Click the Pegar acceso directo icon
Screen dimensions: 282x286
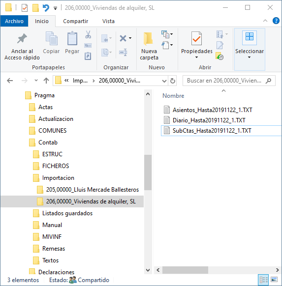(x=88, y=56)
